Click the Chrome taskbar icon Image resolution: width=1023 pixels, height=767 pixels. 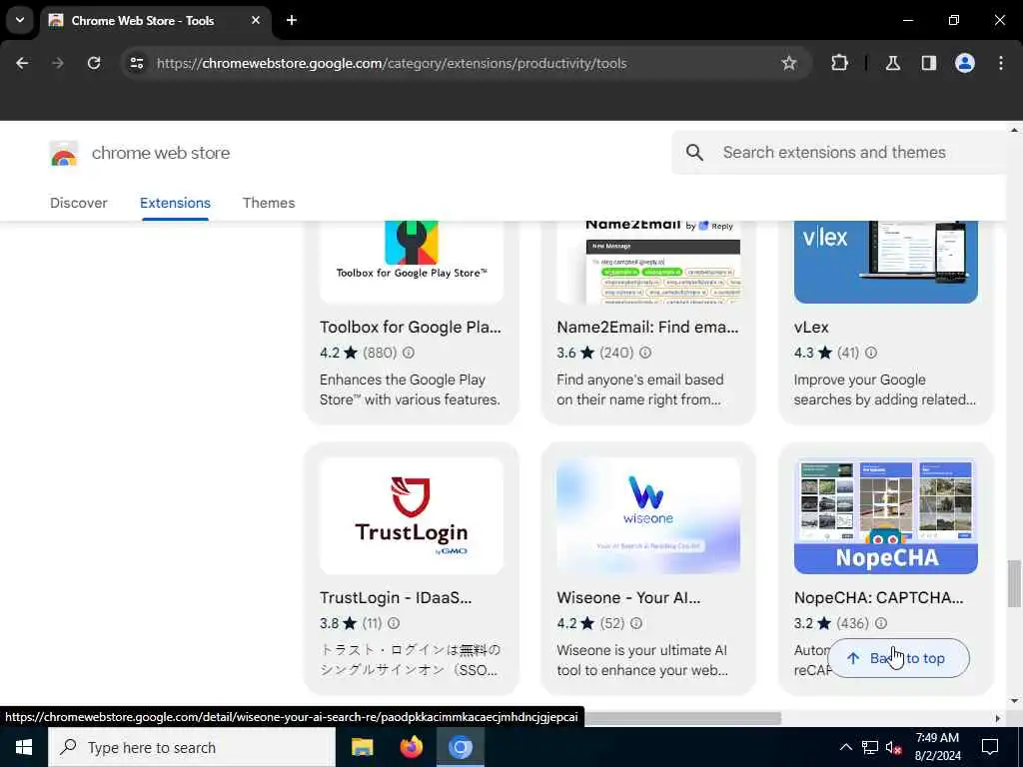tap(460, 747)
